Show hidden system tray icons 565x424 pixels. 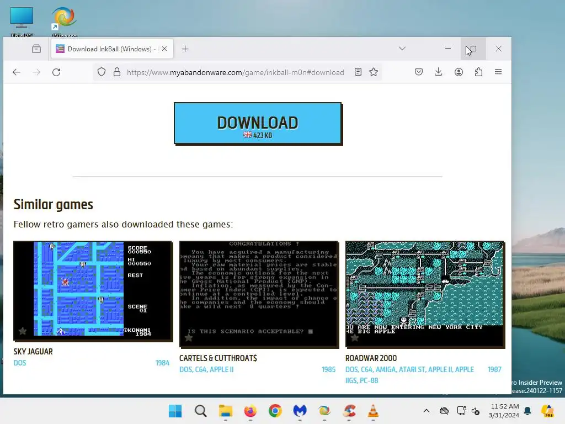coord(427,411)
